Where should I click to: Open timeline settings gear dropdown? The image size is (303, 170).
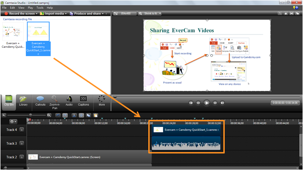pyautogui.click(x=13, y=122)
